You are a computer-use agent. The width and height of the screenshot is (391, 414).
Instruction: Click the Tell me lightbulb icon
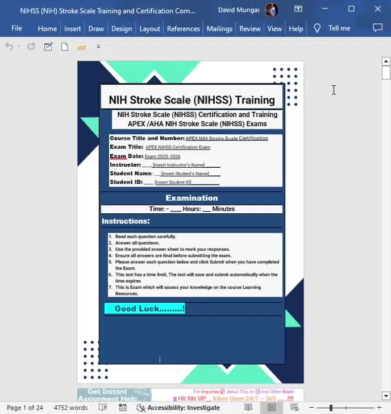(x=317, y=28)
